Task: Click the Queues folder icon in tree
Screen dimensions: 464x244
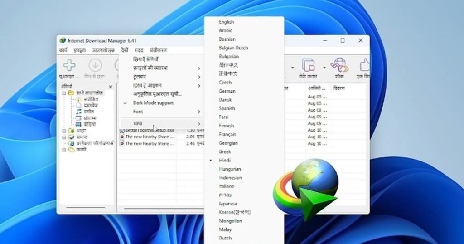Action: (x=71, y=150)
